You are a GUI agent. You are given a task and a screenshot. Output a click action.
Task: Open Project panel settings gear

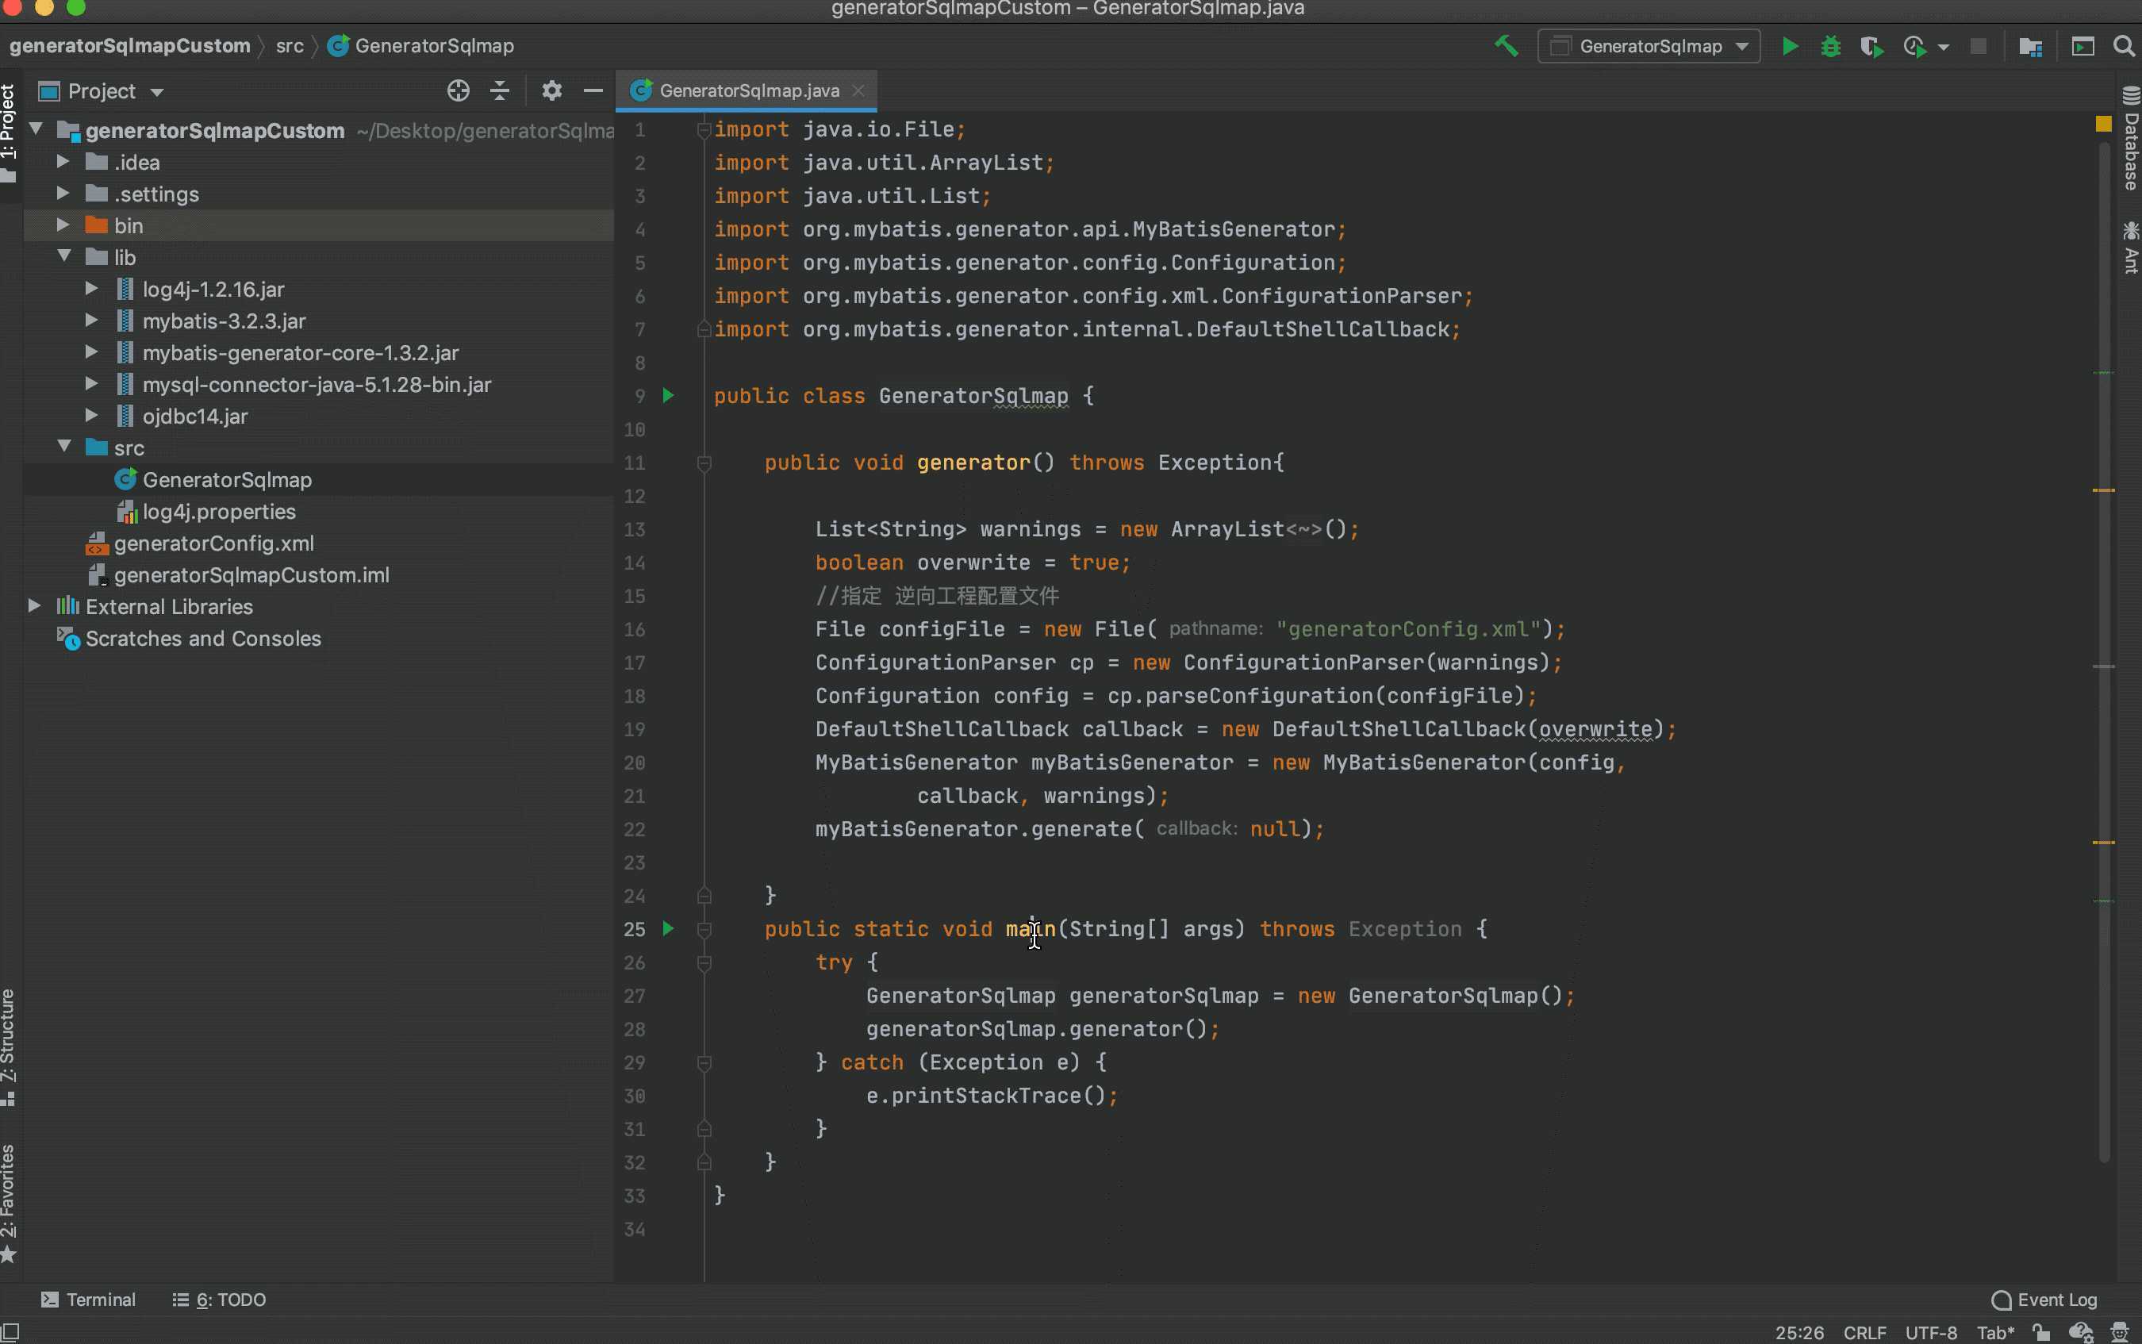coord(552,90)
